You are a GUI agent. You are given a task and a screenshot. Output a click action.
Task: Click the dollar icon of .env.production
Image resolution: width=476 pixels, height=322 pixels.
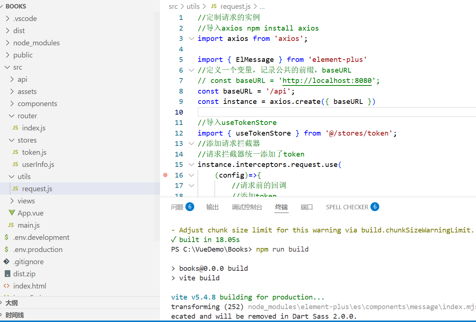pyautogui.click(x=6, y=249)
